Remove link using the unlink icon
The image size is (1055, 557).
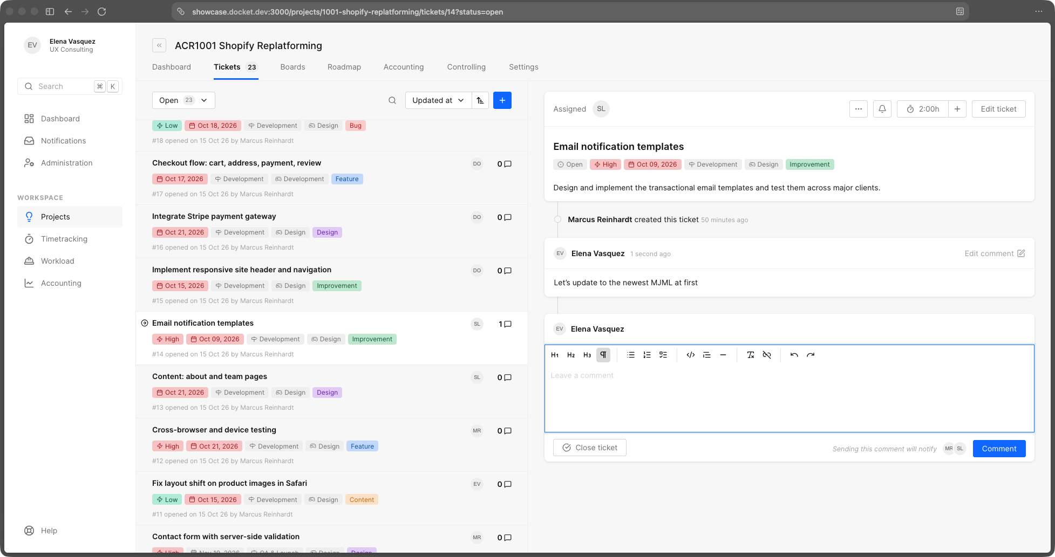click(767, 355)
